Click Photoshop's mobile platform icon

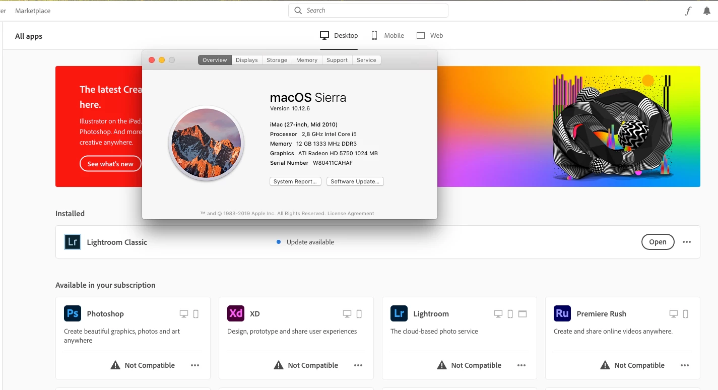[196, 314]
